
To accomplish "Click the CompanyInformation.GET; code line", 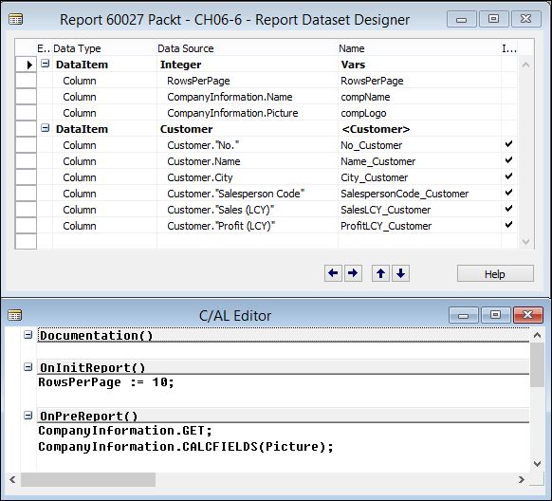I will coord(125,431).
